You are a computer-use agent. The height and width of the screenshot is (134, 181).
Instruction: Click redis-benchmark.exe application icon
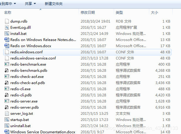coord(7,64)
